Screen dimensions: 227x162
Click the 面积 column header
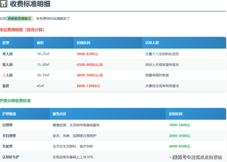click(40, 43)
